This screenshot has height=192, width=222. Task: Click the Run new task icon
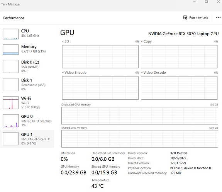point(185,17)
